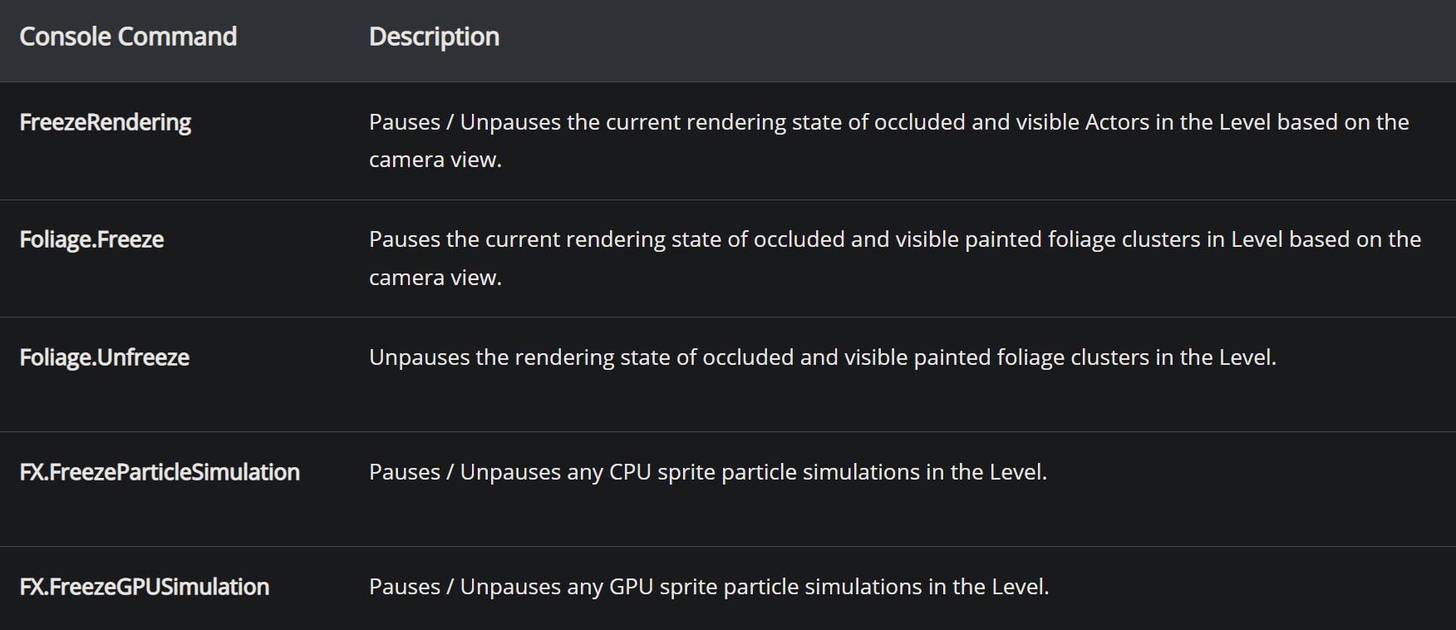Click the word 'CPU' in the particle description
This screenshot has width=1456, height=630.
[630, 472]
